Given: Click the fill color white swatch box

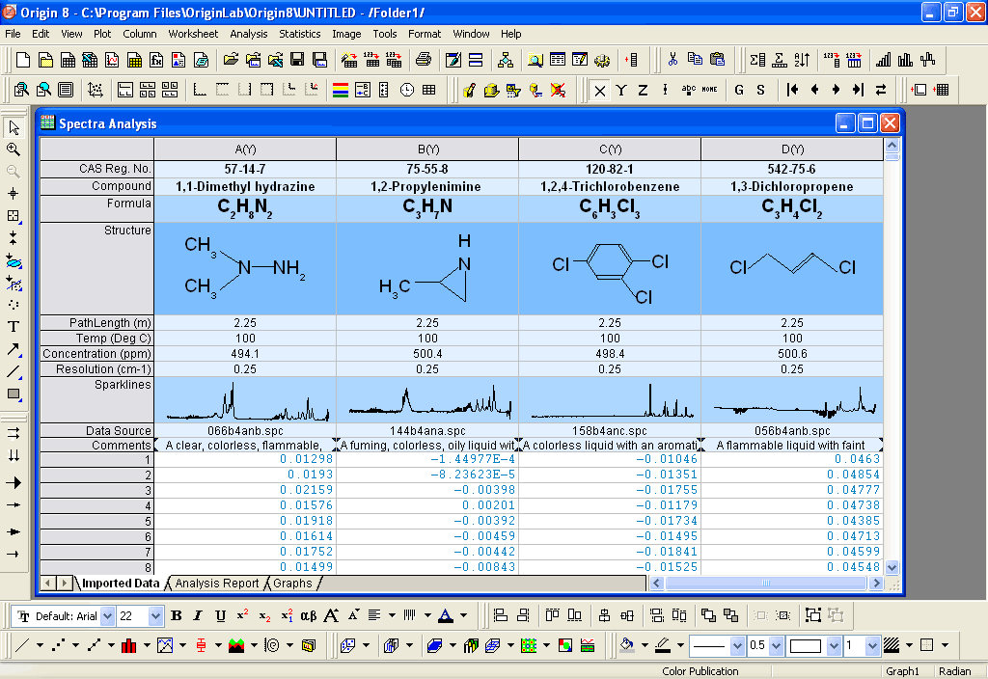Looking at the screenshot, I should click(806, 645).
